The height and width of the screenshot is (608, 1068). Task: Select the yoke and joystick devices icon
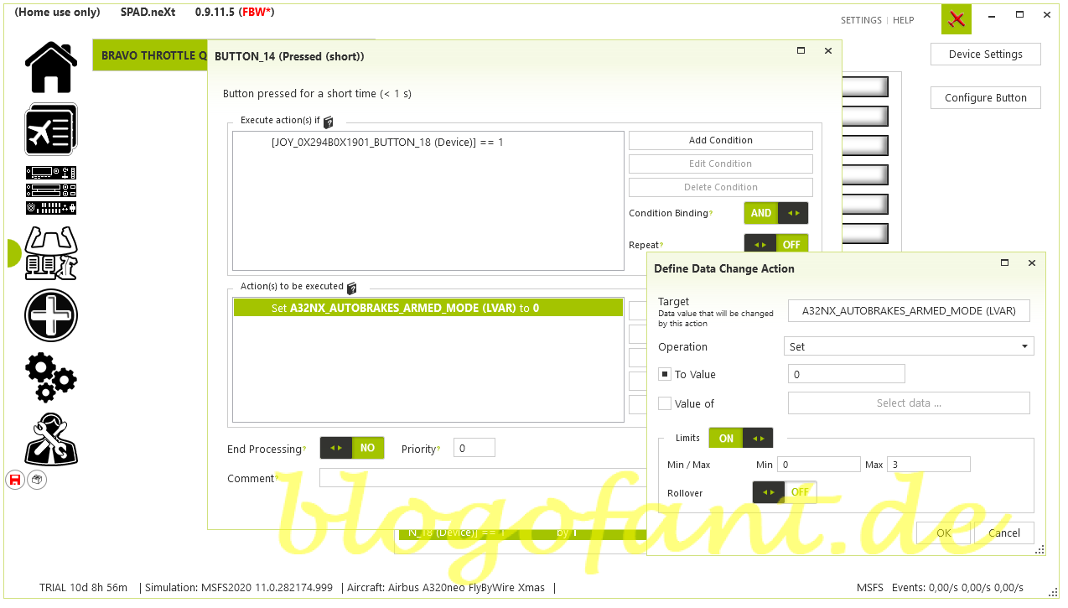point(51,252)
